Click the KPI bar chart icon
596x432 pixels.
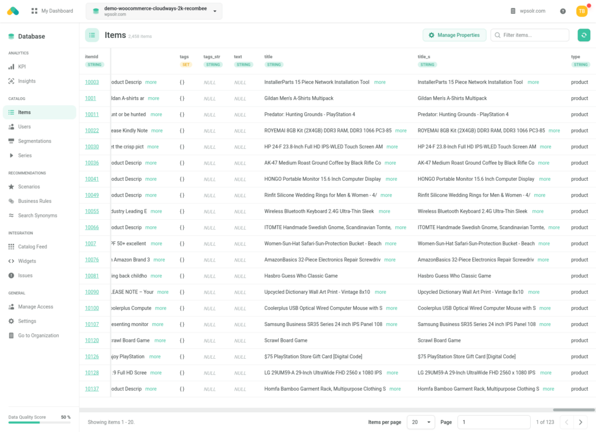[x=12, y=67]
